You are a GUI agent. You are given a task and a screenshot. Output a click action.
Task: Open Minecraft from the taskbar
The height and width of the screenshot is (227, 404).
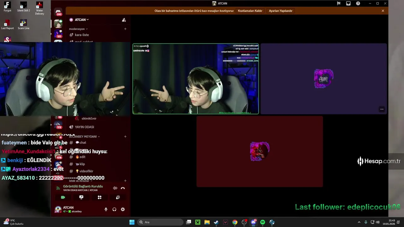pyautogui.click(x=198, y=222)
